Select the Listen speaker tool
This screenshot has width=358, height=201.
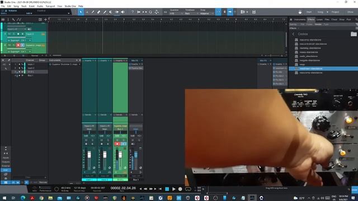pyautogui.click(x=123, y=12)
